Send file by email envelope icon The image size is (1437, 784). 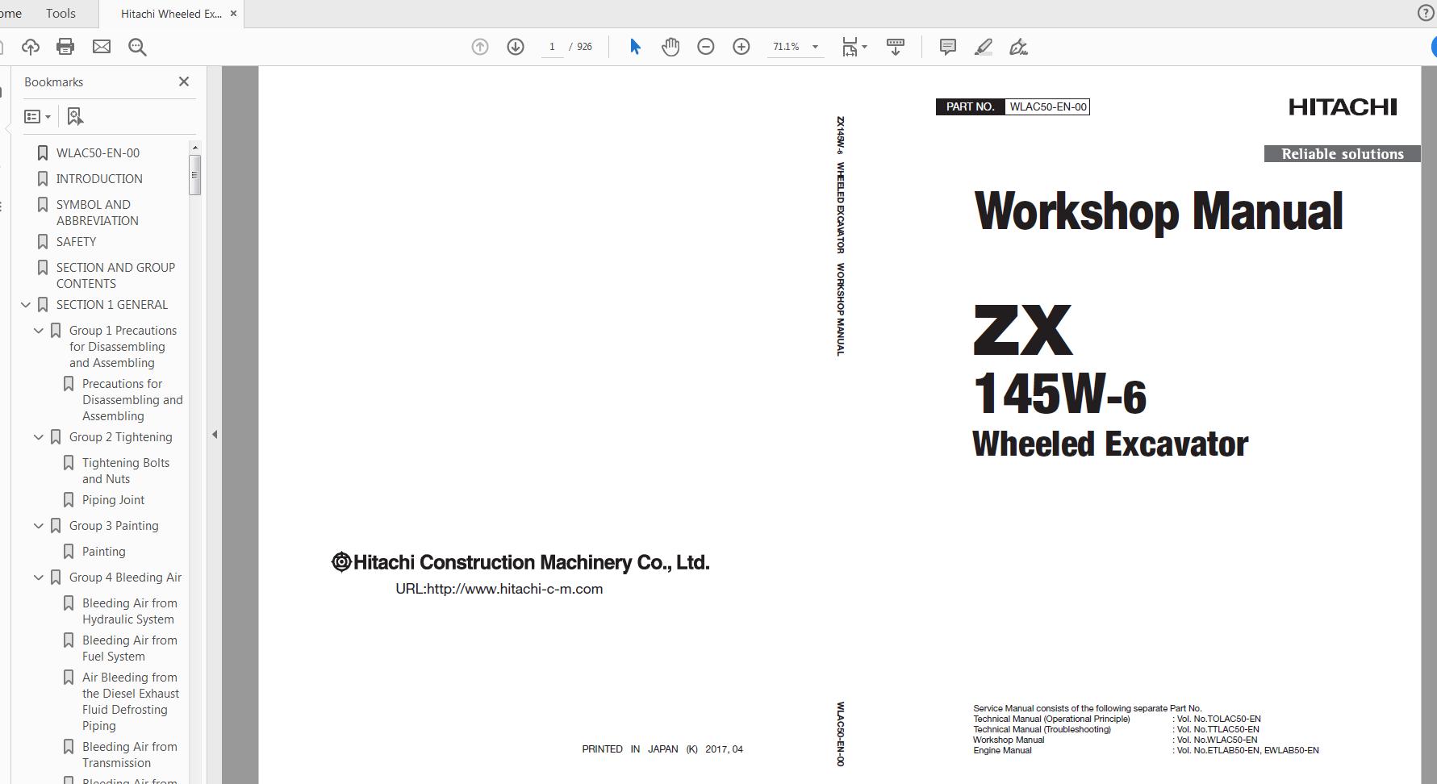[x=102, y=47]
